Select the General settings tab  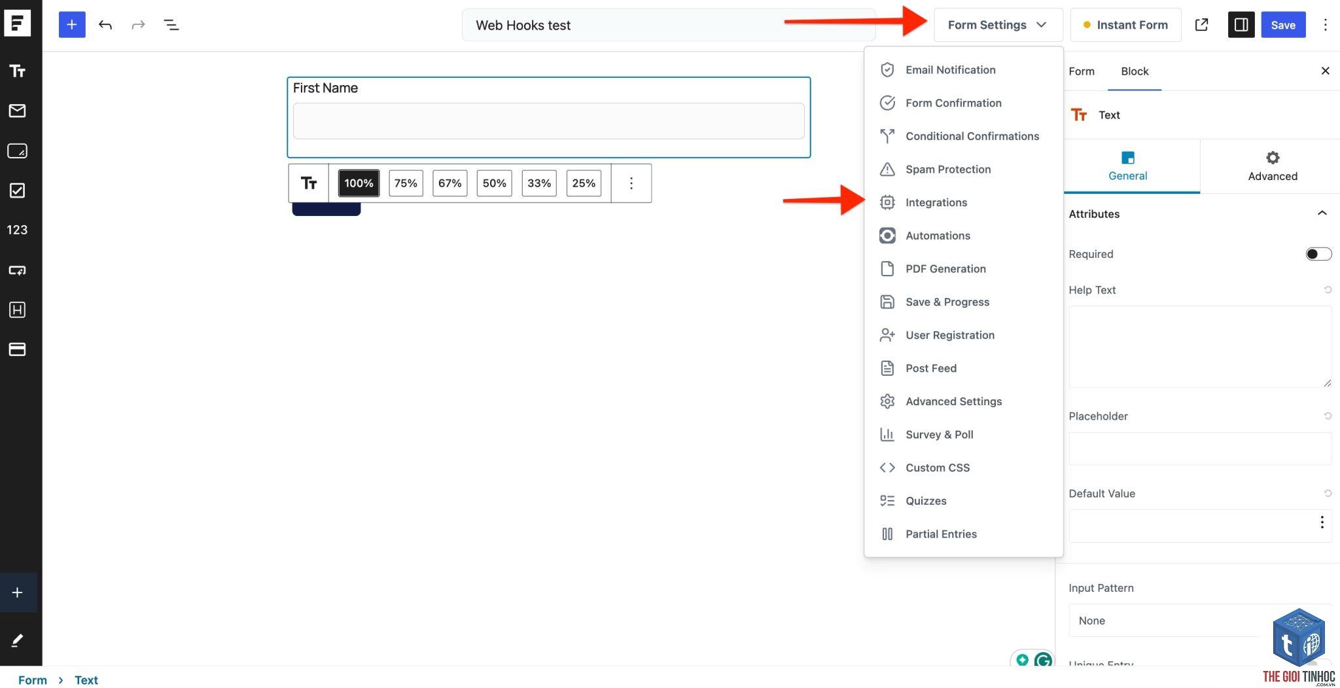coord(1127,166)
